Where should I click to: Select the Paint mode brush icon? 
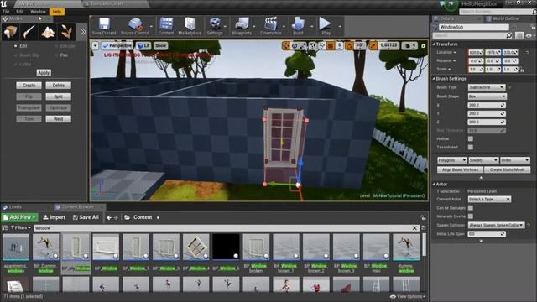tap(29, 32)
